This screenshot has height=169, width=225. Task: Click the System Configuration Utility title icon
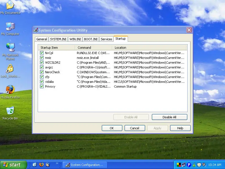36,30
